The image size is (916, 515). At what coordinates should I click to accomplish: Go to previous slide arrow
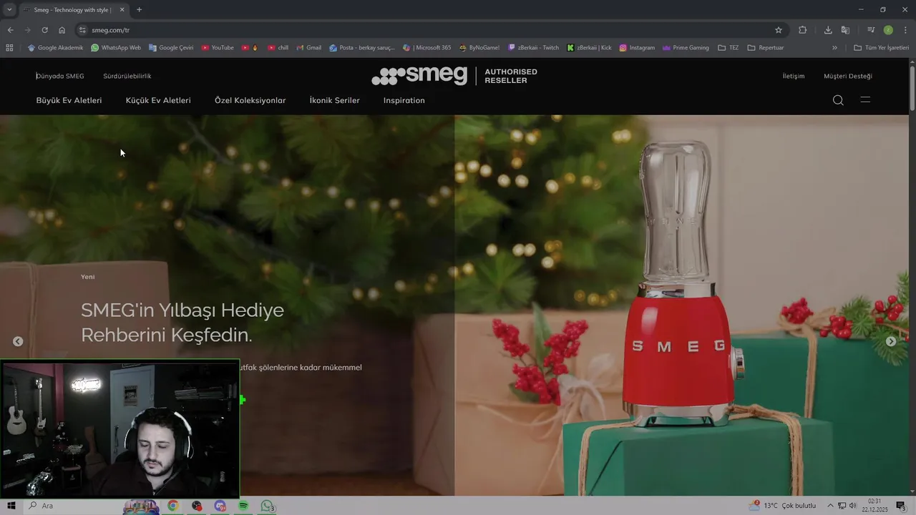click(x=18, y=341)
